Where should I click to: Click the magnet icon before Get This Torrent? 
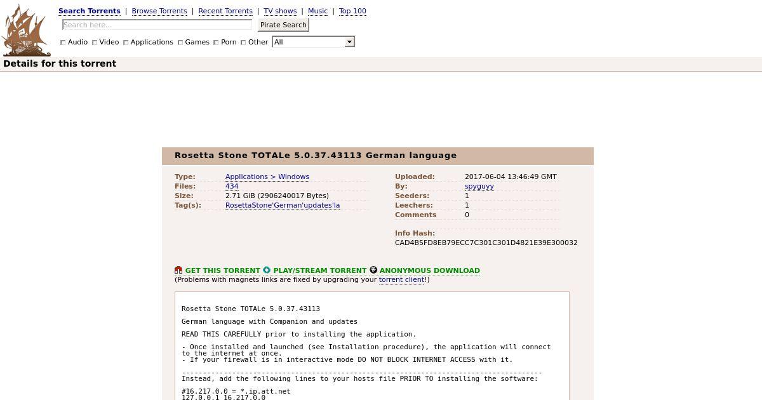(178, 270)
